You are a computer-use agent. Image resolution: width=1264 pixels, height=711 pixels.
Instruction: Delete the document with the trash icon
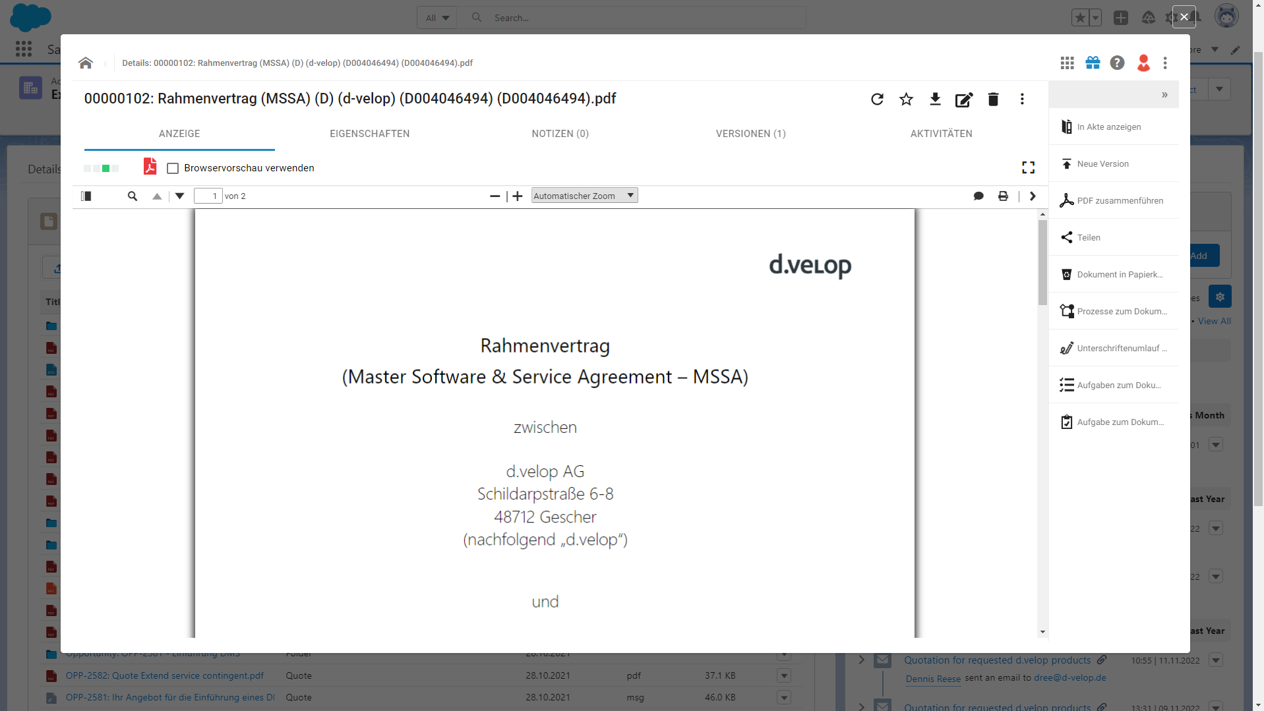[x=993, y=99]
